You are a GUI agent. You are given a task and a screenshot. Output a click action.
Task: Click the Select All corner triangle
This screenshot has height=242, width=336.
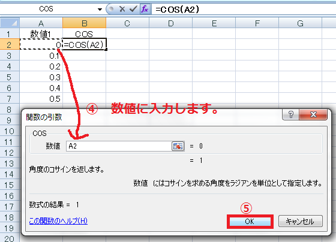pos(10,23)
